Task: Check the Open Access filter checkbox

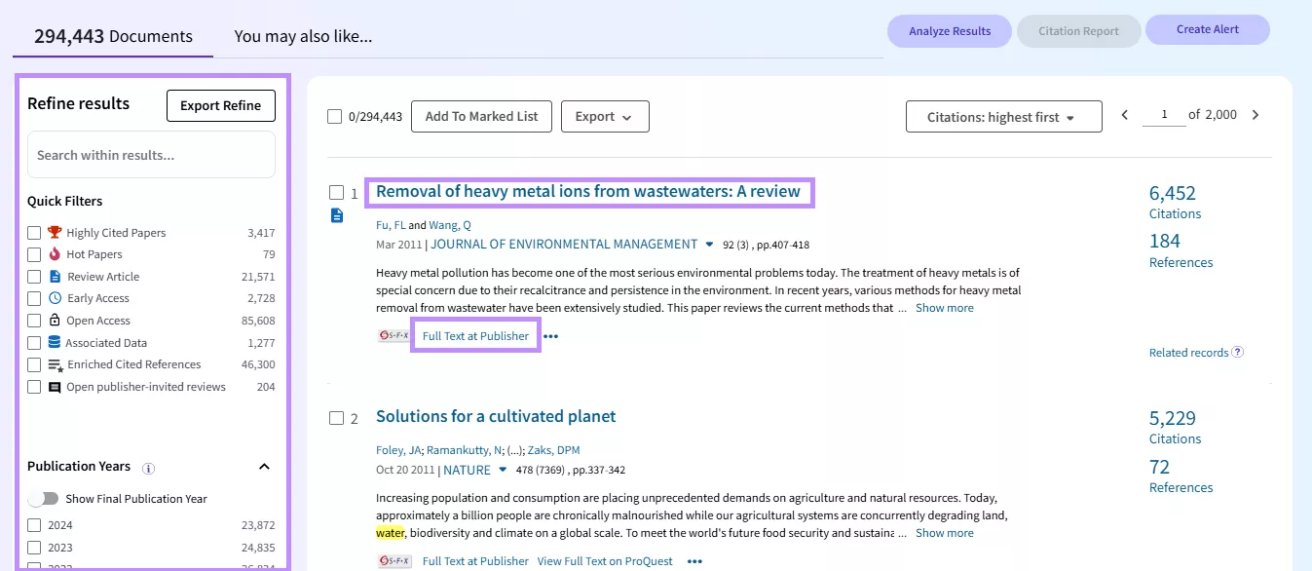Action: tap(34, 320)
